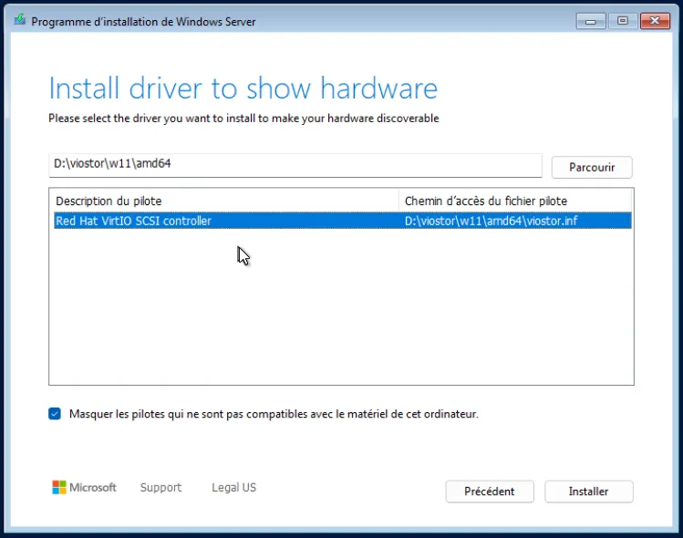Click the 'Masquer les pilotes' checkbox label text
This screenshot has height=538, width=683.
click(x=274, y=414)
